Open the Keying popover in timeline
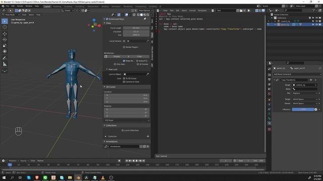 coord(24,161)
